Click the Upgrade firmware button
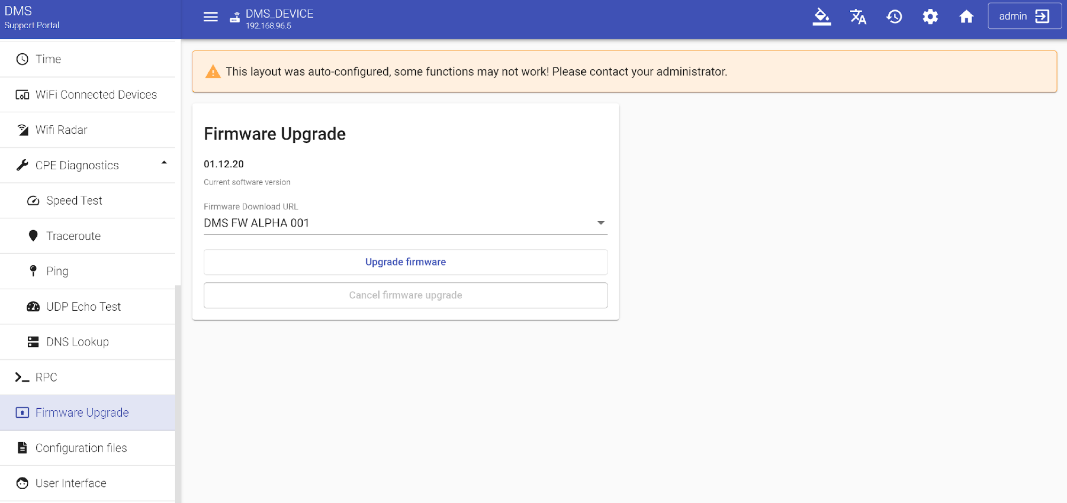This screenshot has width=1067, height=503. (x=405, y=262)
